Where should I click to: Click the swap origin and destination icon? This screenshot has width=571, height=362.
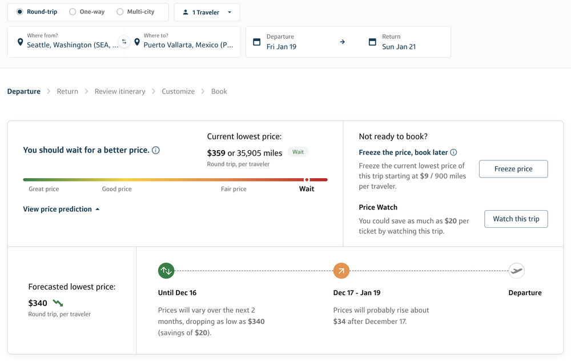point(124,42)
